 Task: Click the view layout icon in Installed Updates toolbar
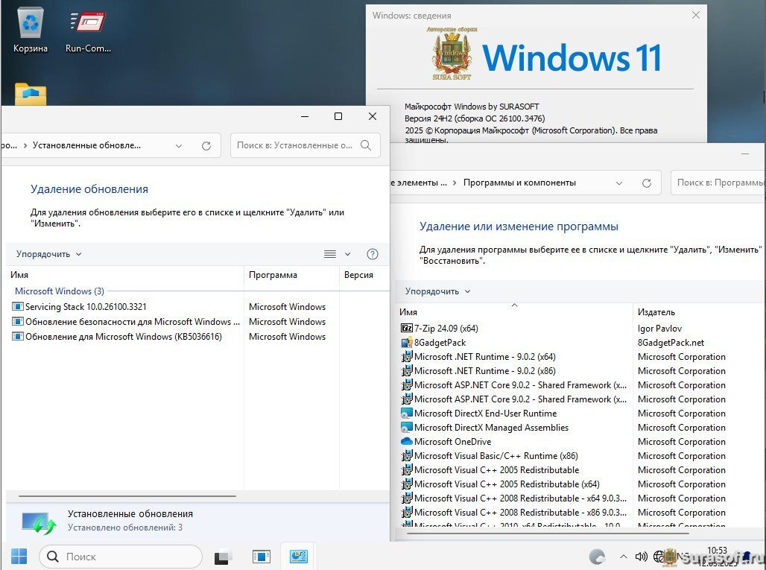click(x=330, y=254)
